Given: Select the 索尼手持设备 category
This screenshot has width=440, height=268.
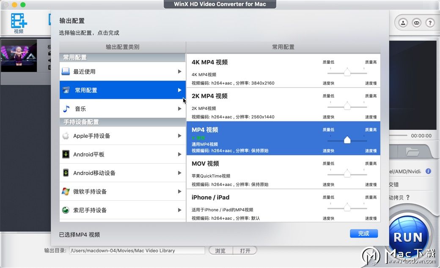Looking at the screenshot, I should click(123, 210).
